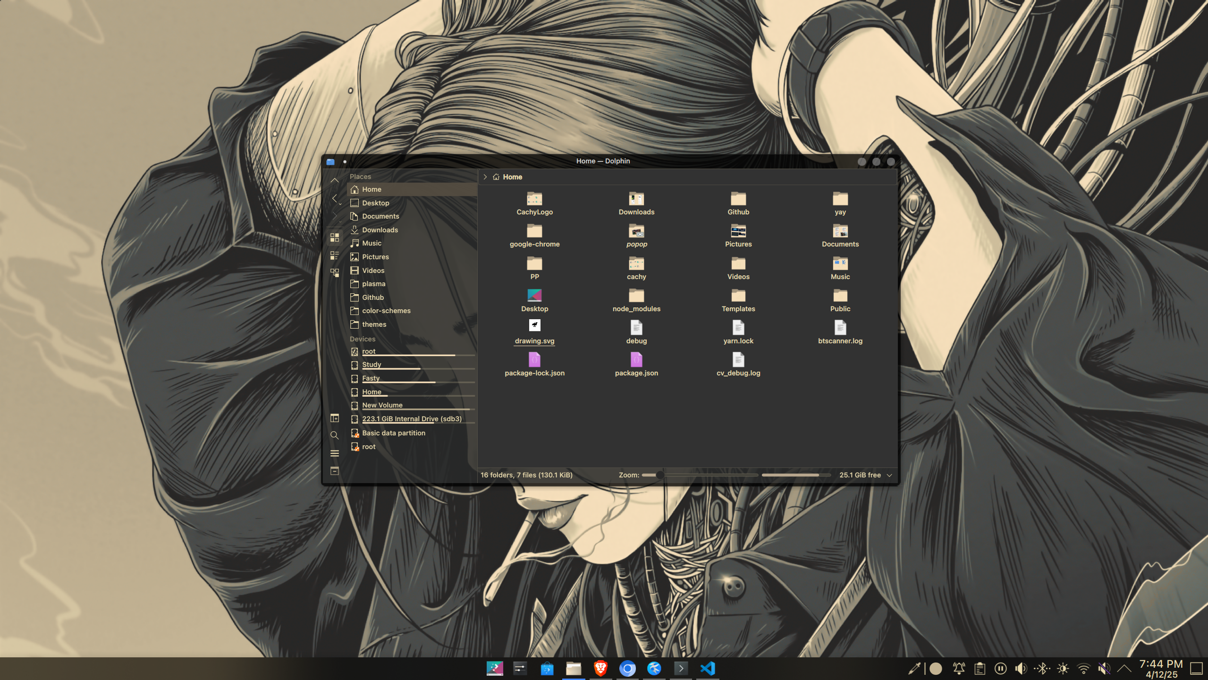Open Downloads in the Places panel
The image size is (1208, 680).
click(x=412, y=230)
